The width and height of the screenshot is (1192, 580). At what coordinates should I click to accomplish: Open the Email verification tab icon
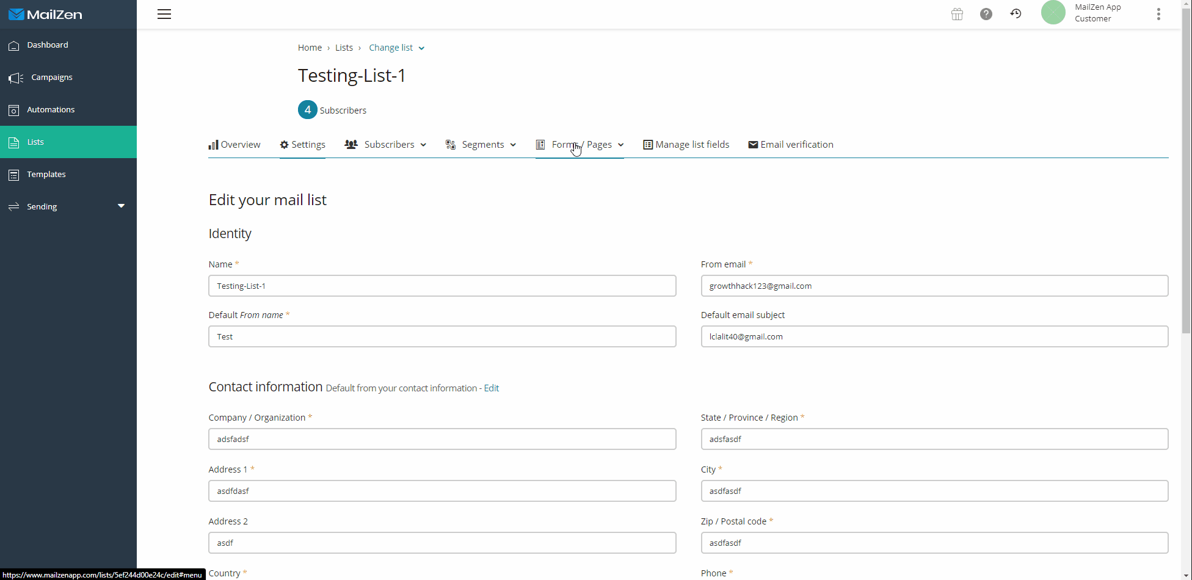coord(754,144)
